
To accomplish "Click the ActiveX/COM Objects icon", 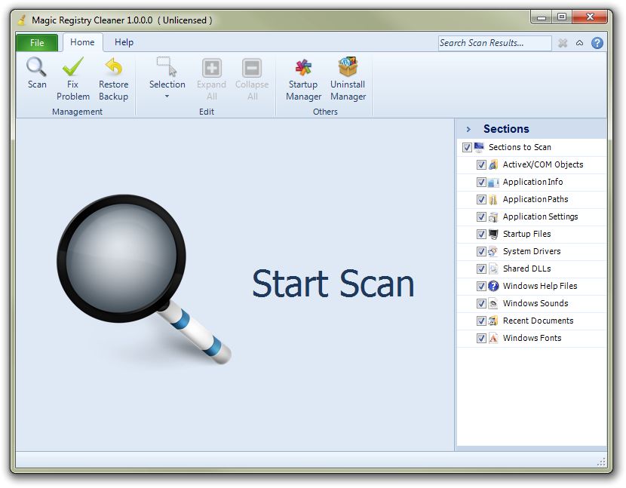I will [493, 164].
